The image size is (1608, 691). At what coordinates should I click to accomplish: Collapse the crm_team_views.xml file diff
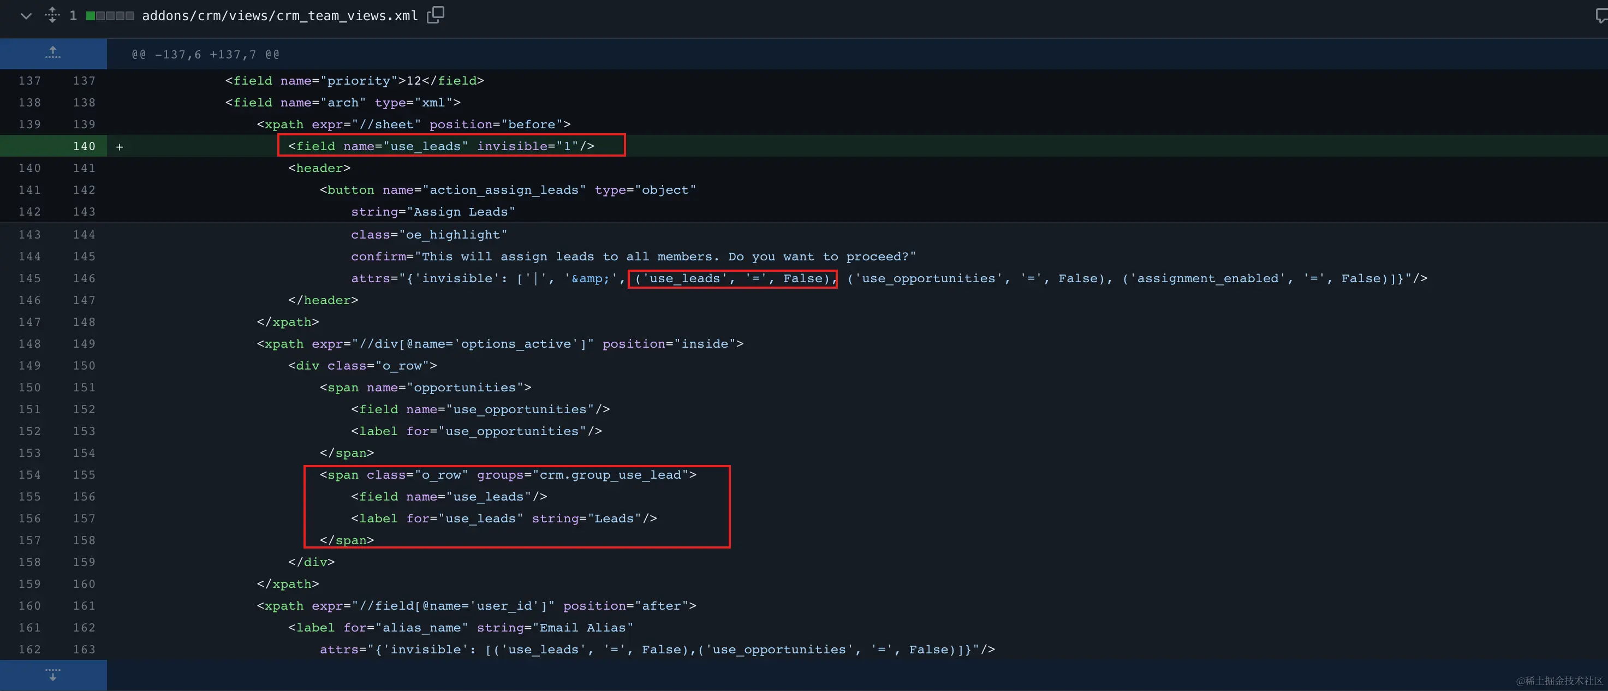[x=26, y=16]
